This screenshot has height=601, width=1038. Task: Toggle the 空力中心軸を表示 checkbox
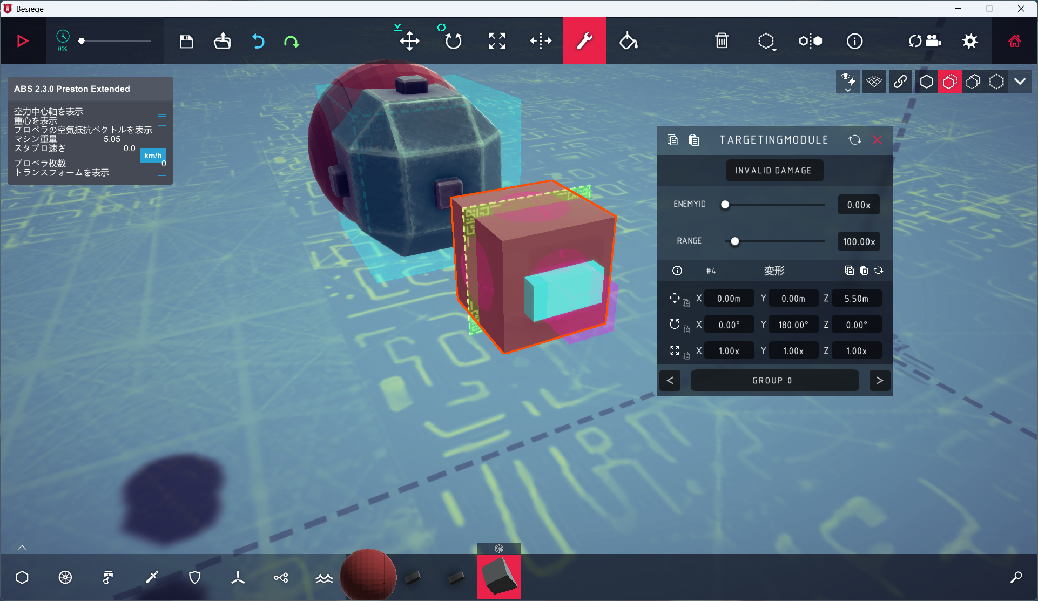coord(162,111)
